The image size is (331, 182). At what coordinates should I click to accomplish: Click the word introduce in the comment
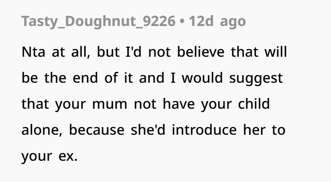pyautogui.click(x=204, y=130)
